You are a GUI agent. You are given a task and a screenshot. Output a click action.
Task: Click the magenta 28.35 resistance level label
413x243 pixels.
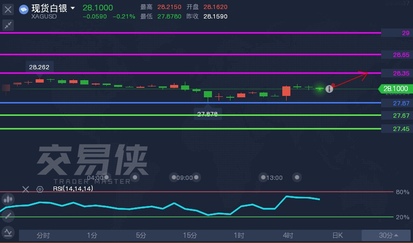[x=401, y=74]
